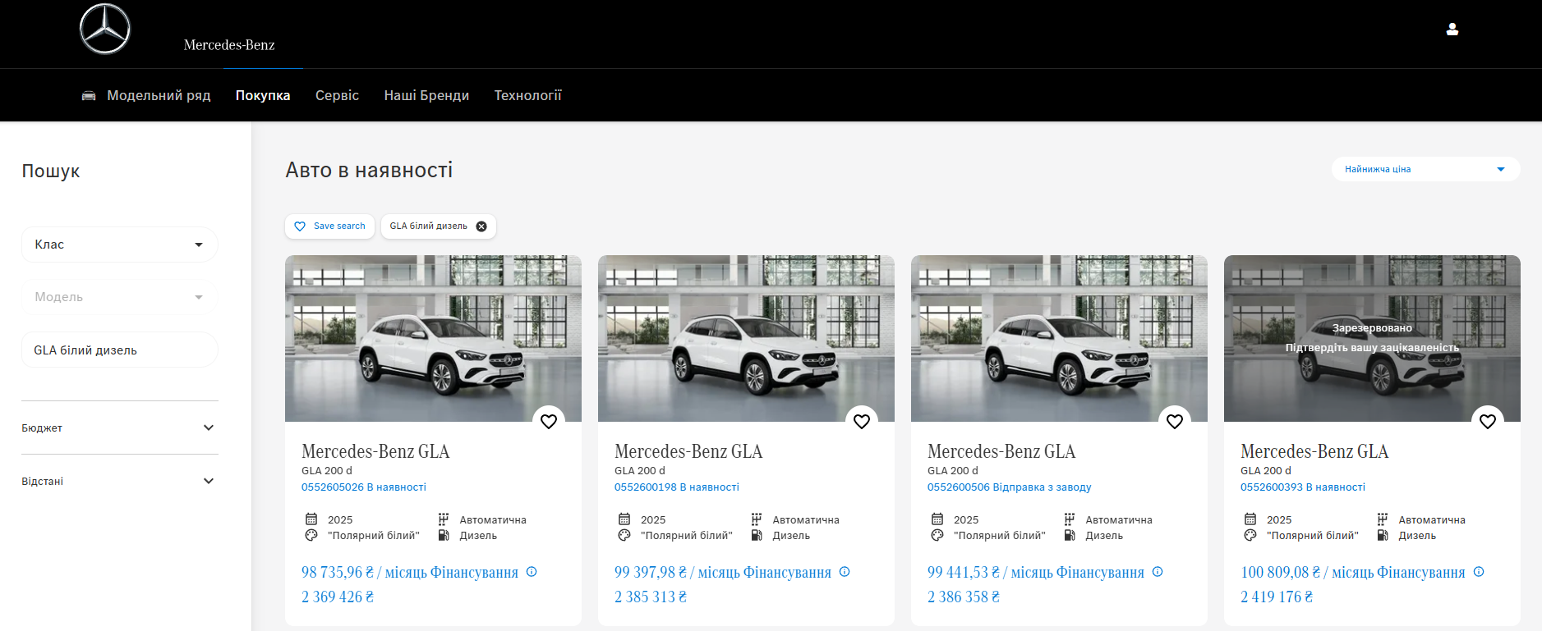Screen dimensions: 1542x631
Task: Click calendar year icon on card 0552600198
Action: click(x=624, y=519)
